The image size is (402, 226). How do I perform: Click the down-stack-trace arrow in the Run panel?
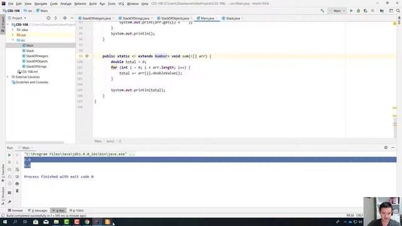[x=17, y=162]
